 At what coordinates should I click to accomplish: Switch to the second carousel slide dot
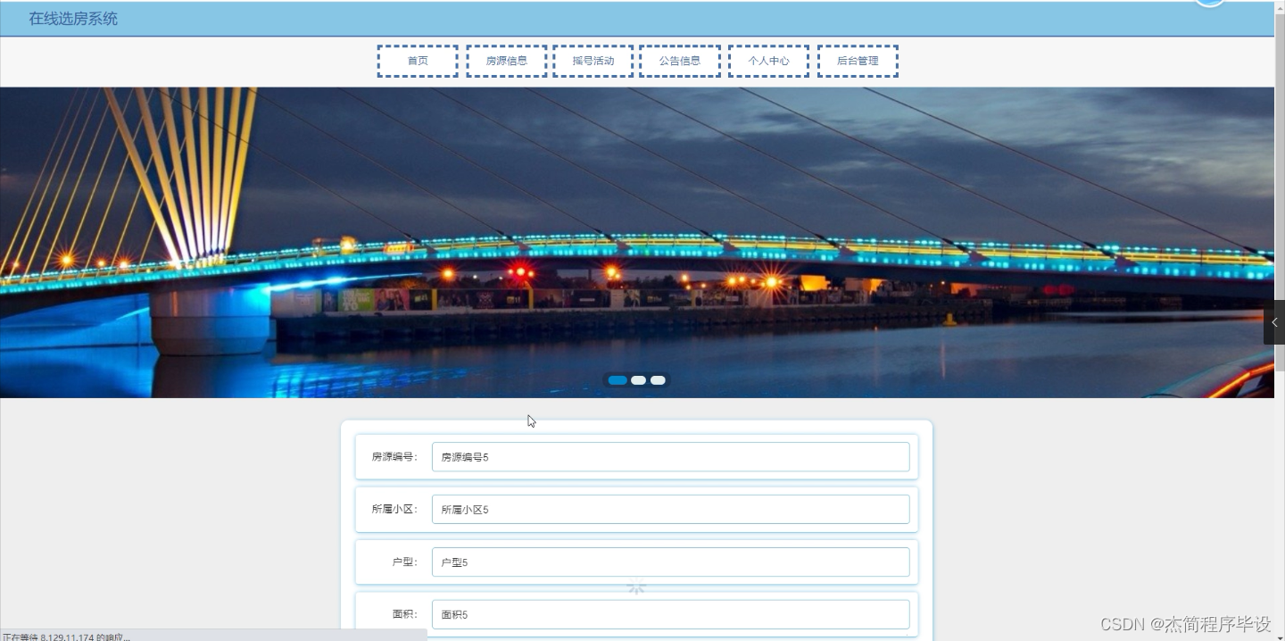[x=638, y=379]
